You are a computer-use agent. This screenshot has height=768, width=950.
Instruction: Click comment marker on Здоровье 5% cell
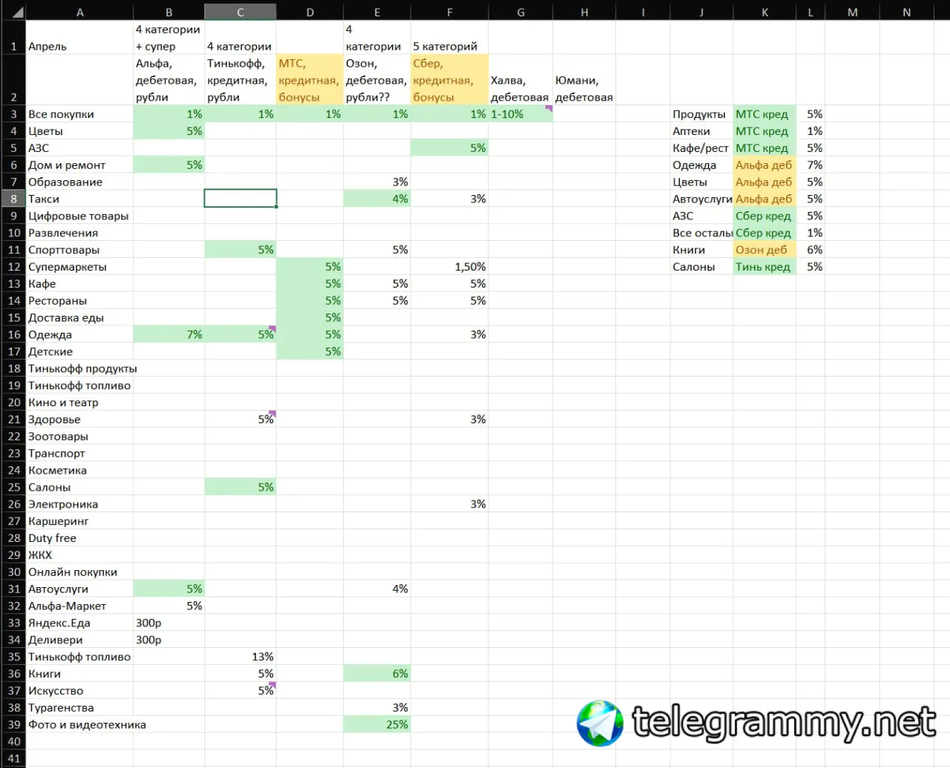click(273, 413)
